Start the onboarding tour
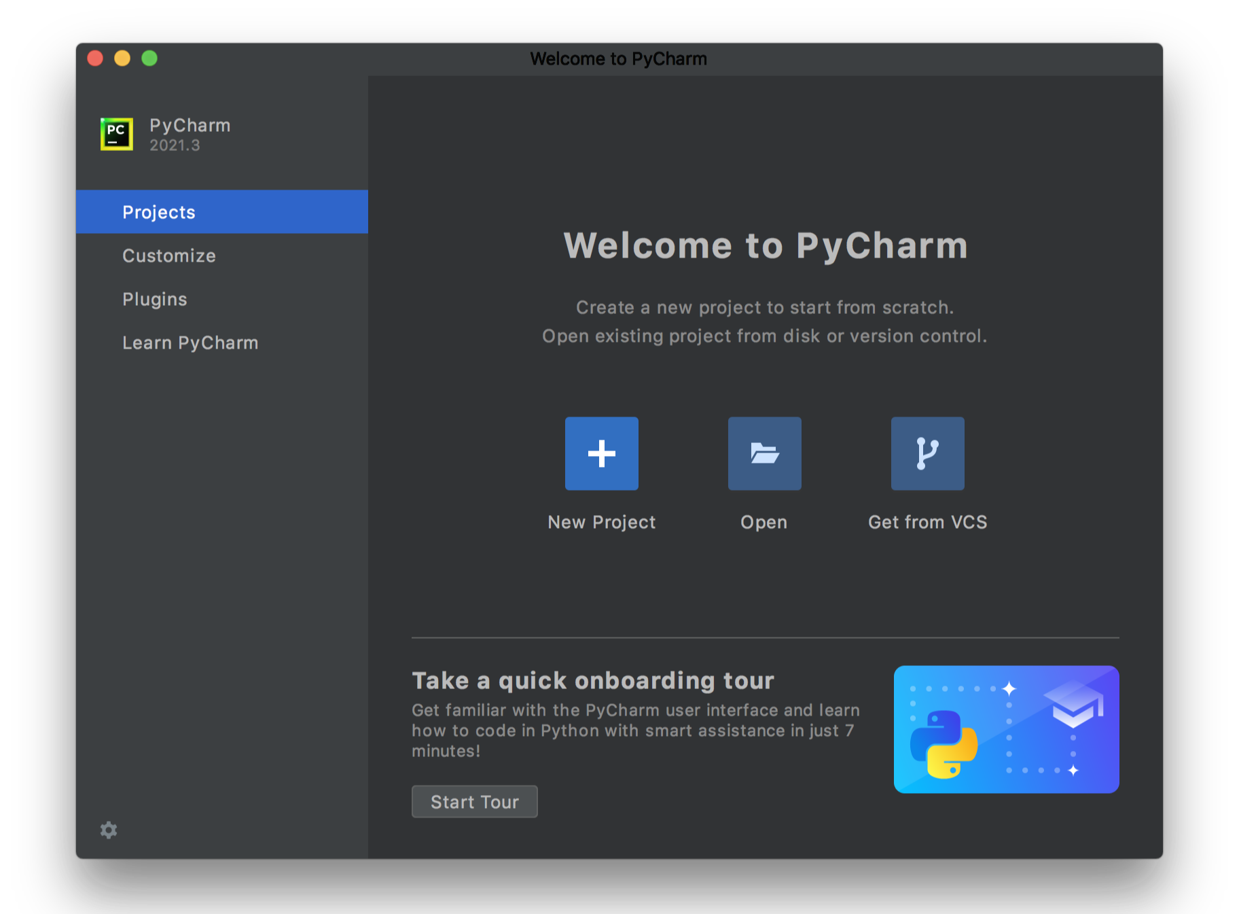1239x914 pixels. (x=474, y=802)
